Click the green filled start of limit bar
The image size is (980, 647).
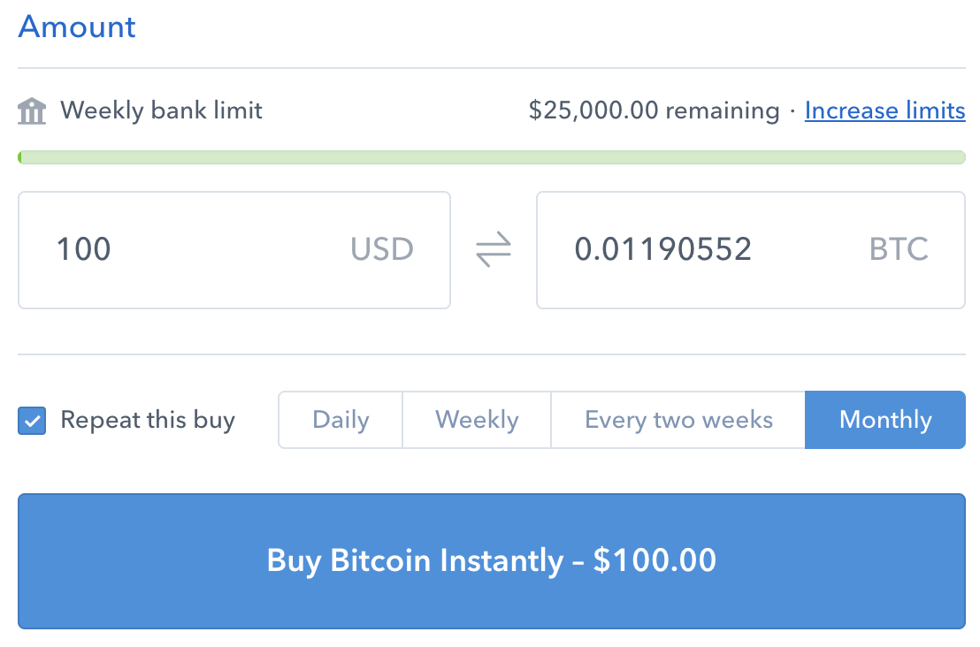click(20, 157)
